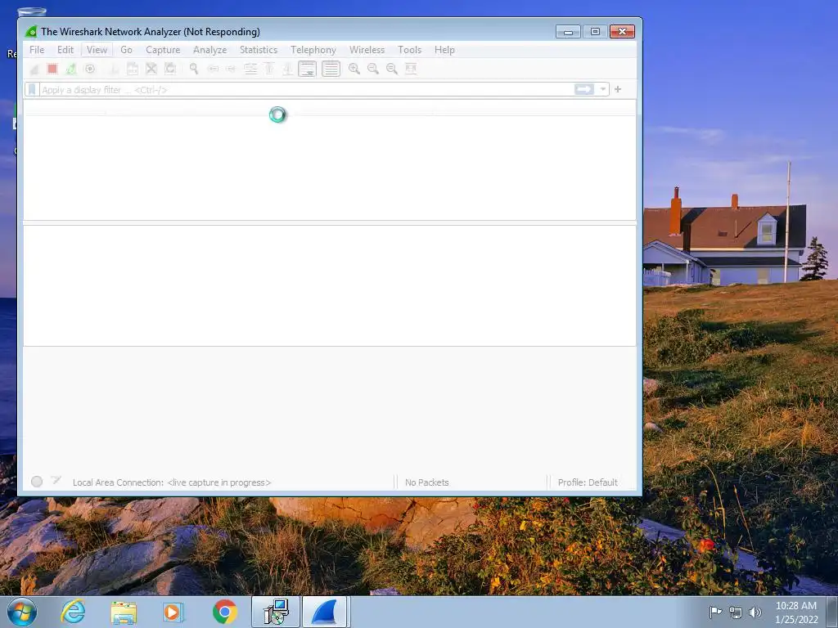
Task: Open Windows Media Player from taskbar
Action: tap(172, 612)
